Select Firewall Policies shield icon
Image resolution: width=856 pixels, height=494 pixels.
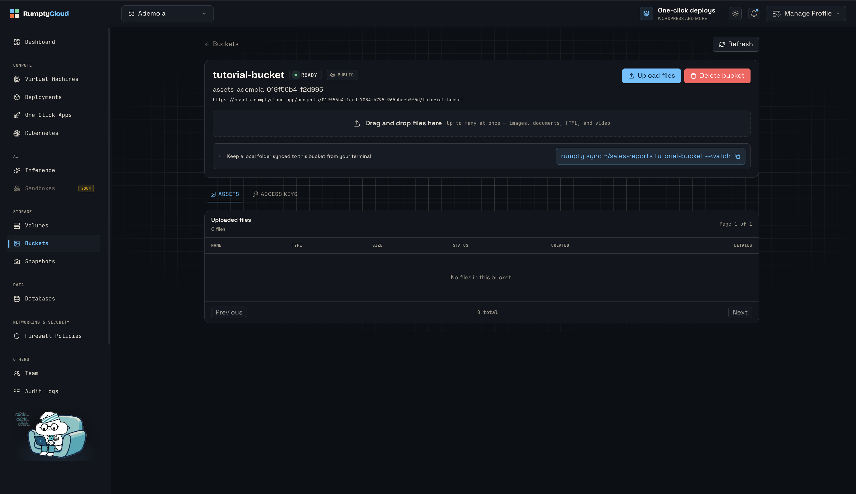point(17,336)
